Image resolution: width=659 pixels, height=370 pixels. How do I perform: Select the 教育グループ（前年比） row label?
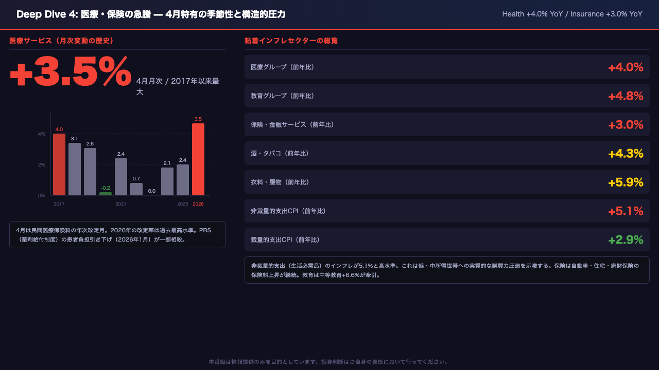click(282, 96)
